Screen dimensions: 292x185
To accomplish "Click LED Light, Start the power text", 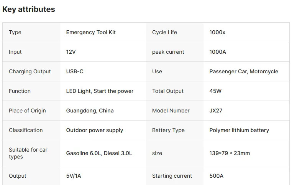I will coord(100,91).
